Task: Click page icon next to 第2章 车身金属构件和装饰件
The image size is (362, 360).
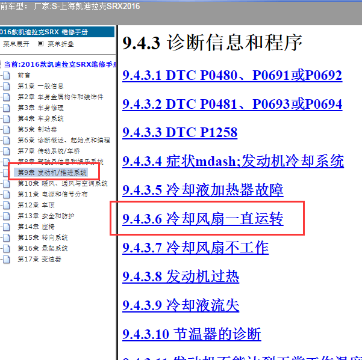Action: [x=7, y=97]
